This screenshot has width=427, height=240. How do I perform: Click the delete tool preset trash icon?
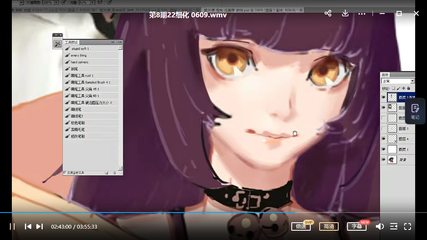(115, 173)
